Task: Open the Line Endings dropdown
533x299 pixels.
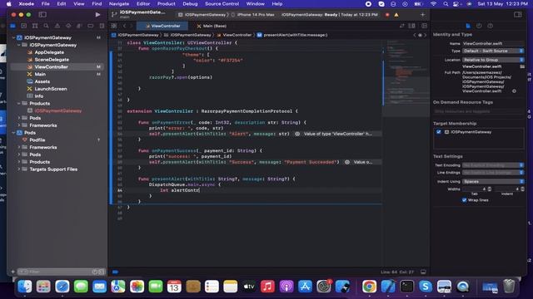Action: click(x=493, y=173)
